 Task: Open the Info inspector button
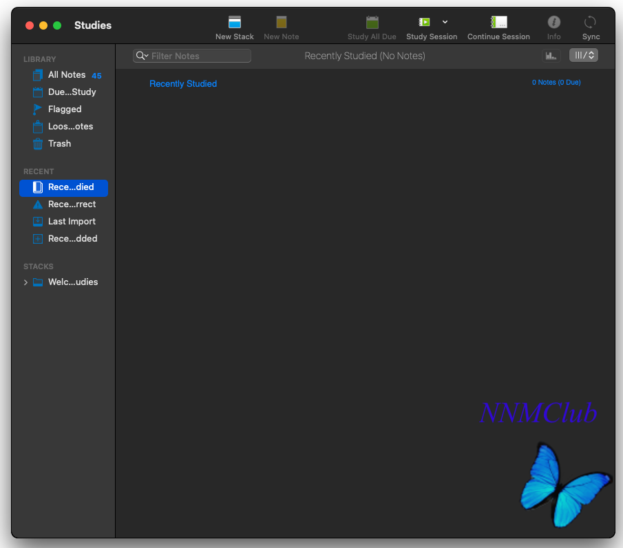coord(554,22)
